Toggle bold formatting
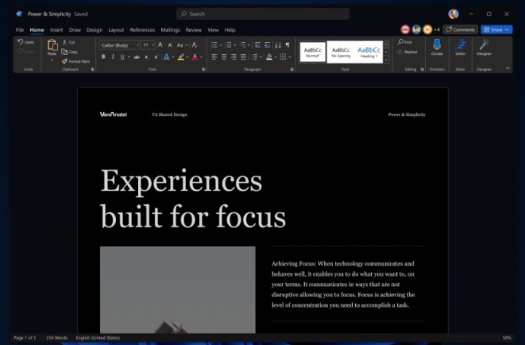This screenshot has height=345, width=525. pyautogui.click(x=104, y=57)
